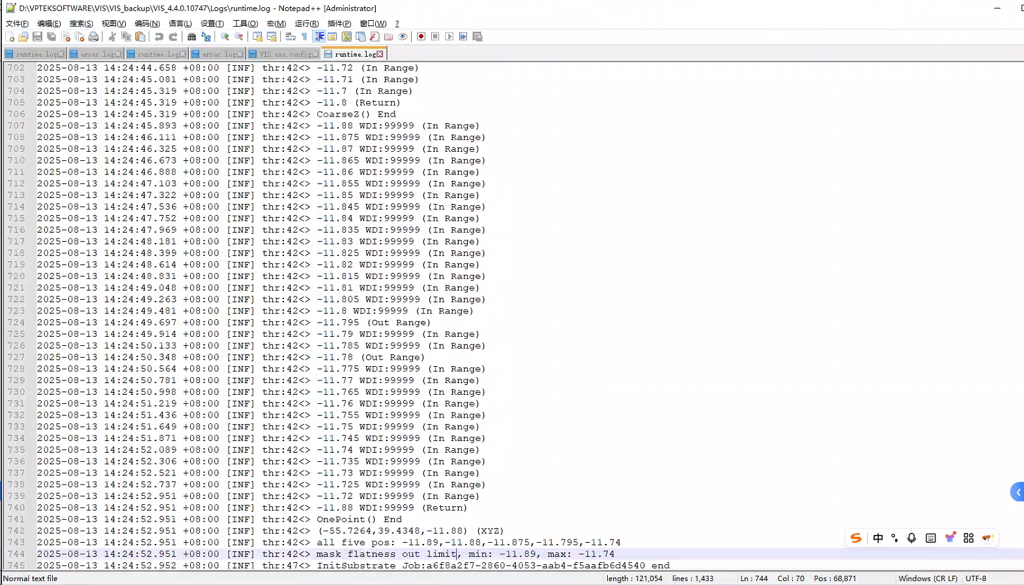
Task: Click the Undo arrow icon
Action: point(159,36)
